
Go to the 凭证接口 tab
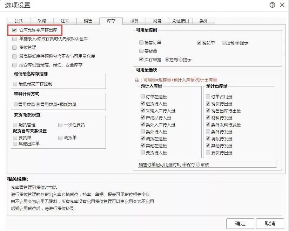[180, 21]
